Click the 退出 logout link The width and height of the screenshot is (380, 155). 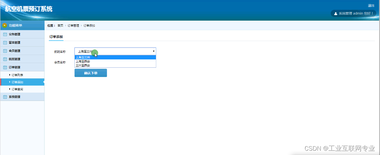coord(371,6)
